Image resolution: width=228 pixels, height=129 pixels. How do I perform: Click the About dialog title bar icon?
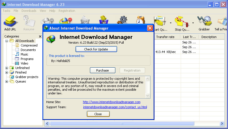(x=46, y=28)
